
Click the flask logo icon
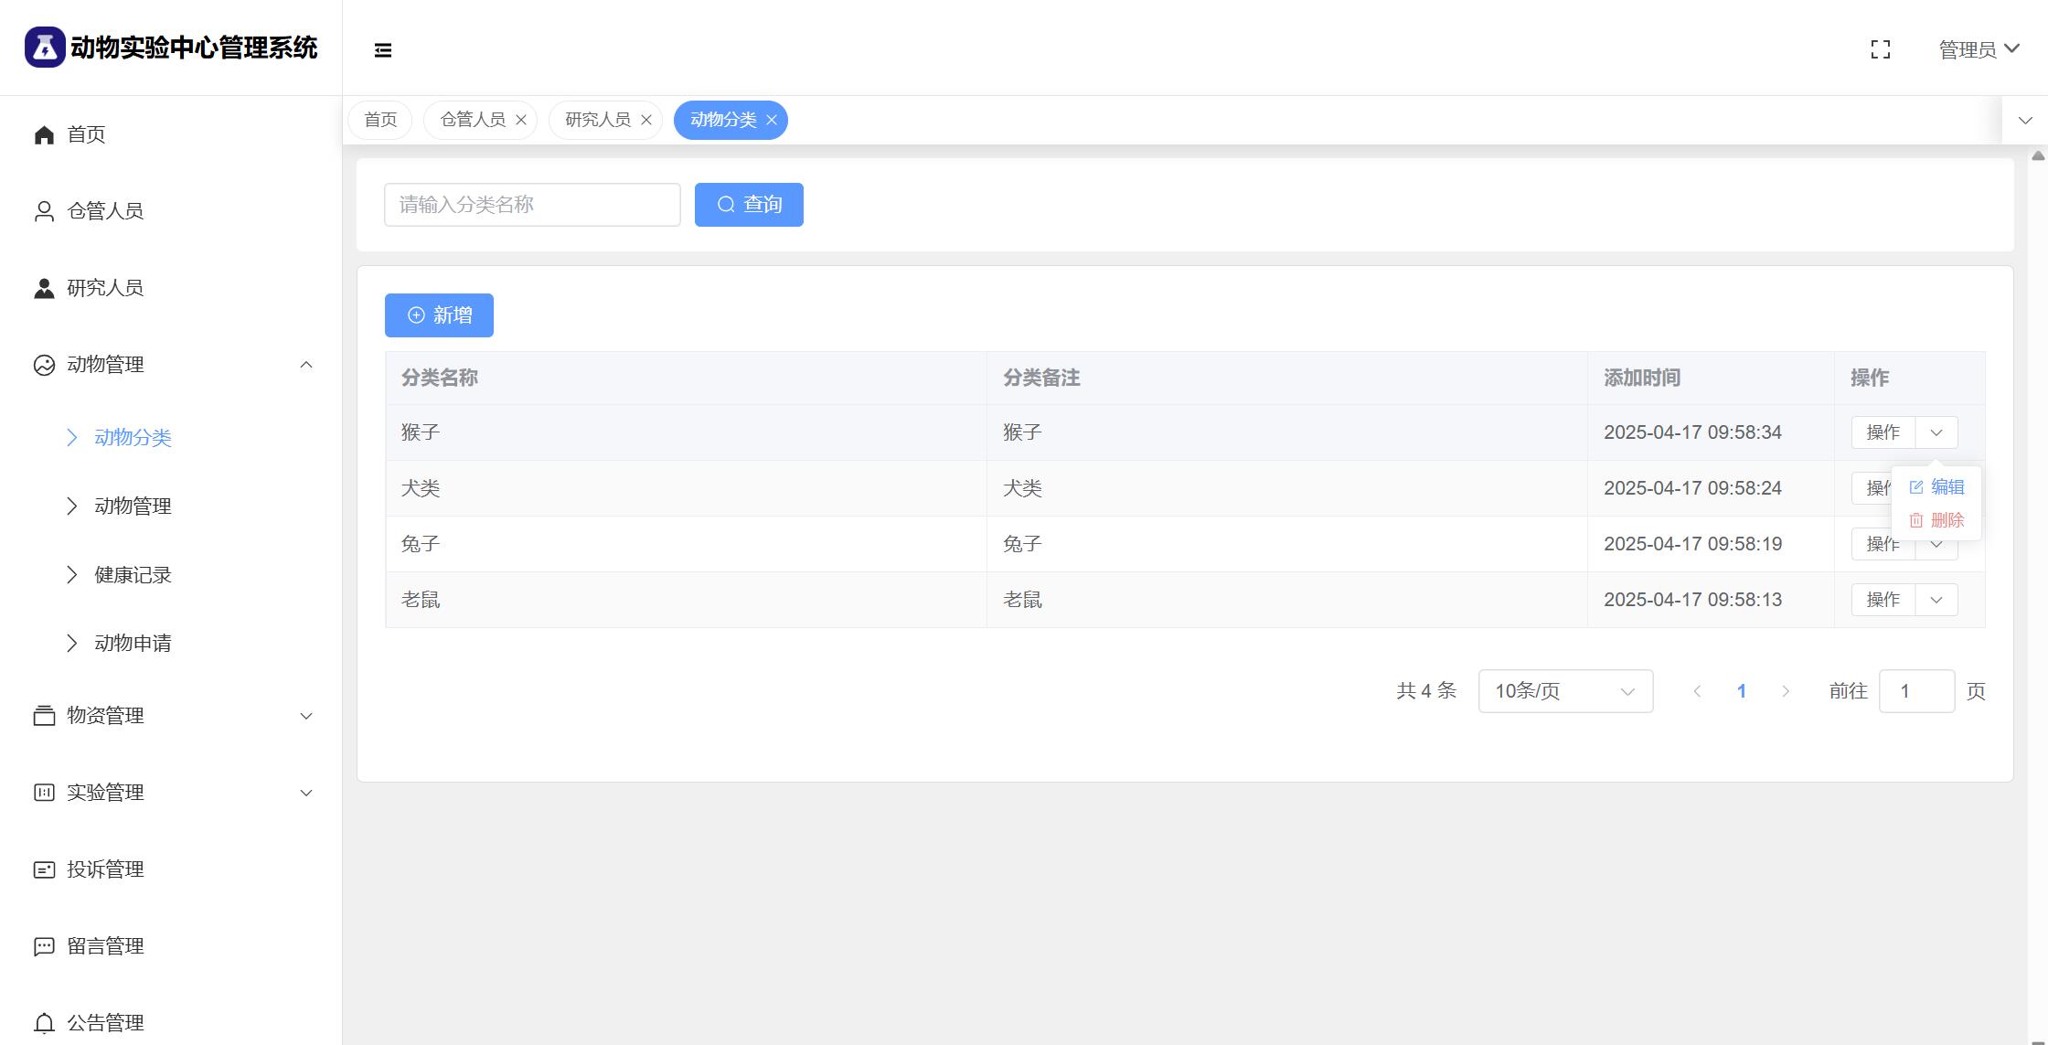(44, 48)
